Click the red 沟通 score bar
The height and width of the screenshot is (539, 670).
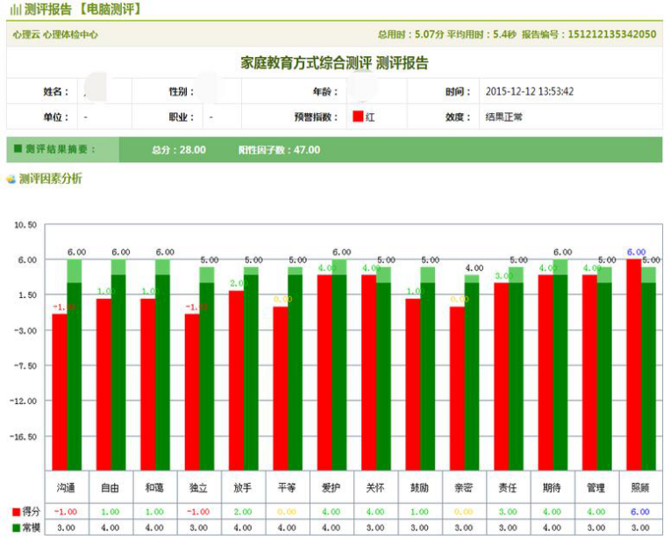point(60,392)
